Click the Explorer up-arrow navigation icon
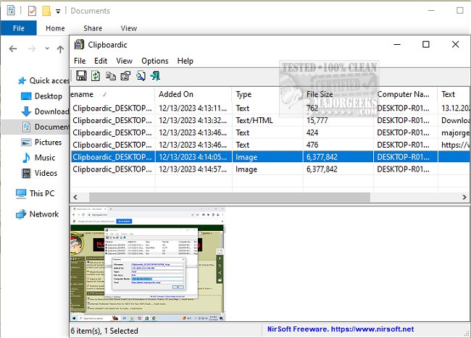 click(x=61, y=48)
